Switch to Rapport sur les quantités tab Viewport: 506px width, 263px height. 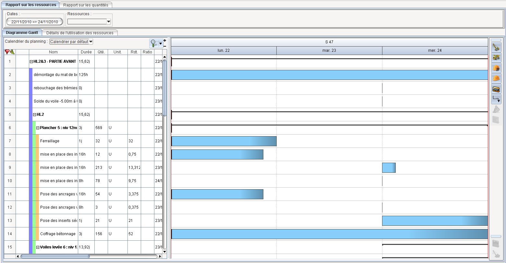click(x=86, y=5)
